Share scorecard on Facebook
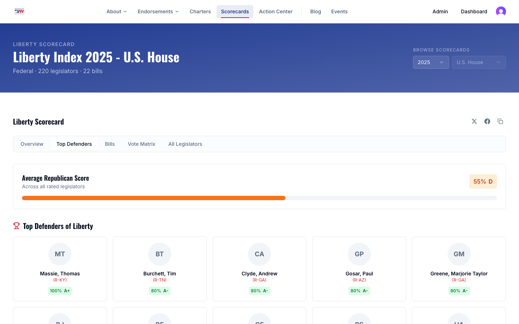519x324 pixels. pyautogui.click(x=487, y=121)
